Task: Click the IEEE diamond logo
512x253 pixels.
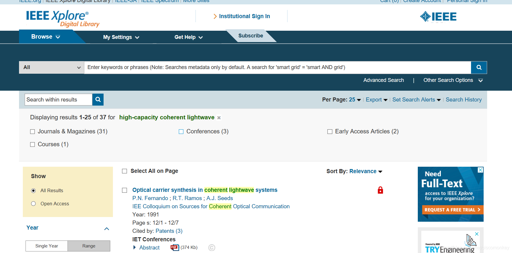Action: (x=438, y=17)
